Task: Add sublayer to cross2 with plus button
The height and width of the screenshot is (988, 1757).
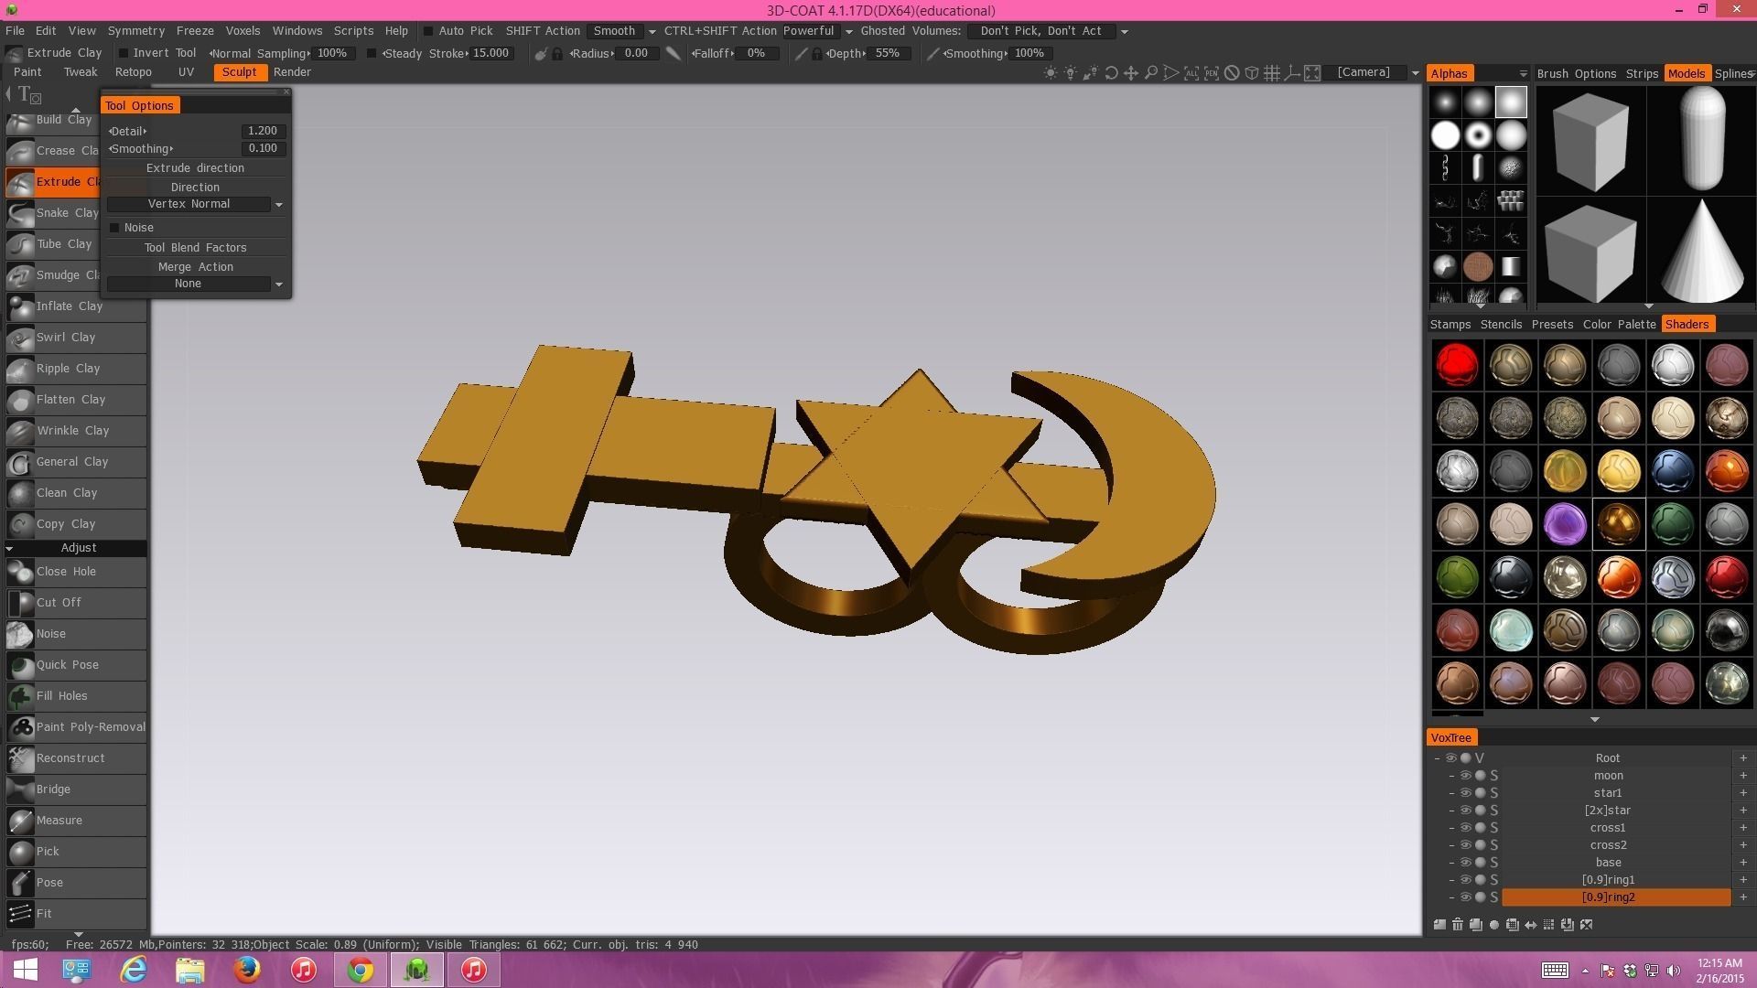Action: [1742, 845]
